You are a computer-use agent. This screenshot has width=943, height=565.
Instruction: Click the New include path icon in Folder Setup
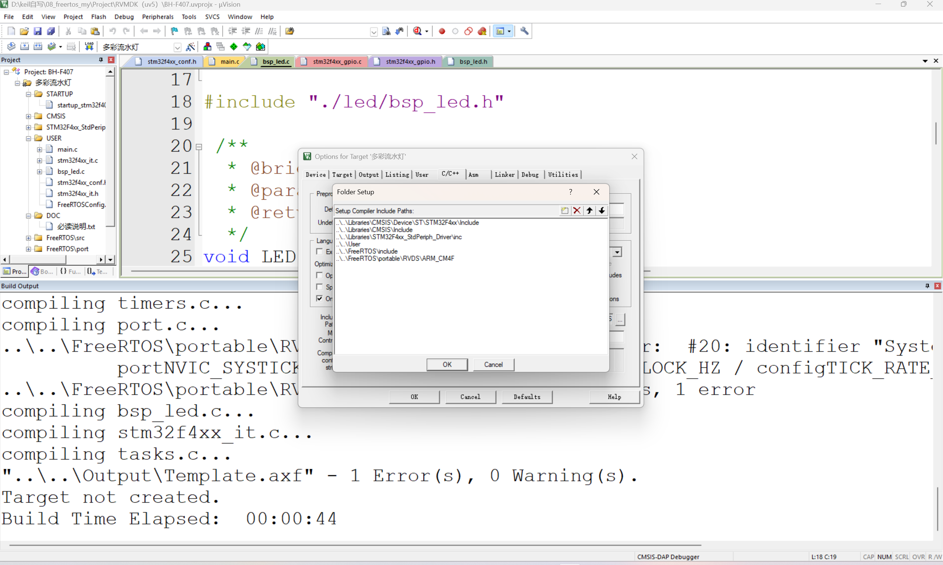pos(564,210)
